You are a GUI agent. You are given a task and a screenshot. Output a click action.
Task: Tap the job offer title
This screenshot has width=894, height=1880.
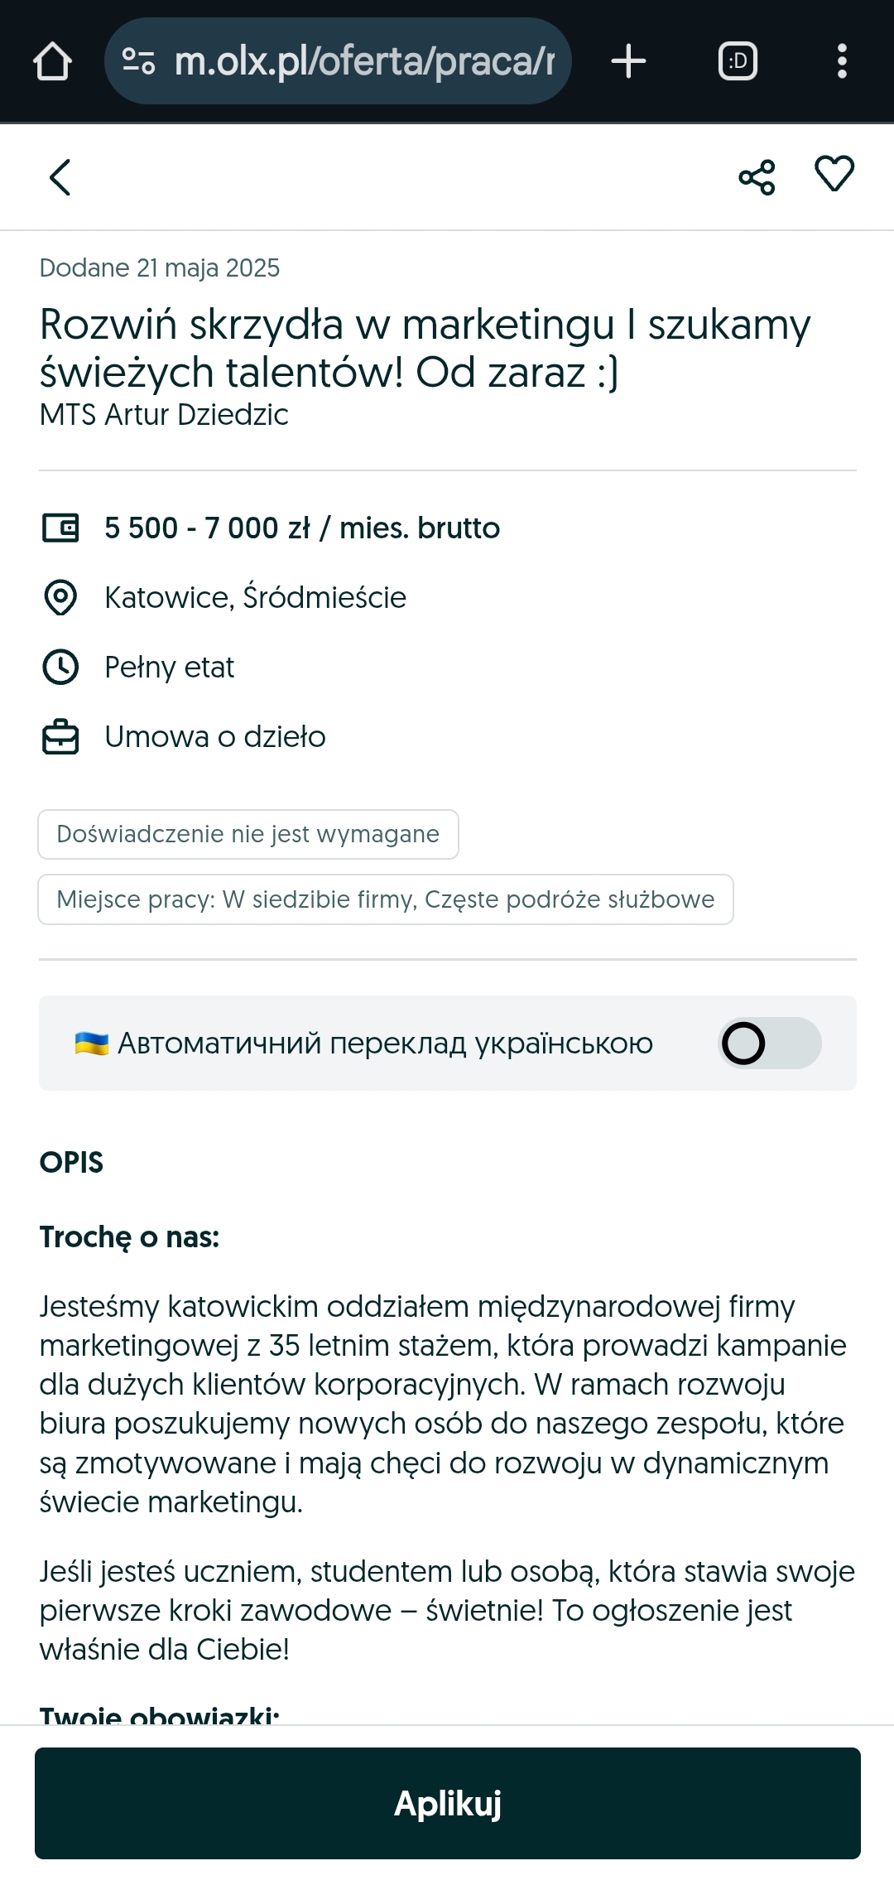424,348
